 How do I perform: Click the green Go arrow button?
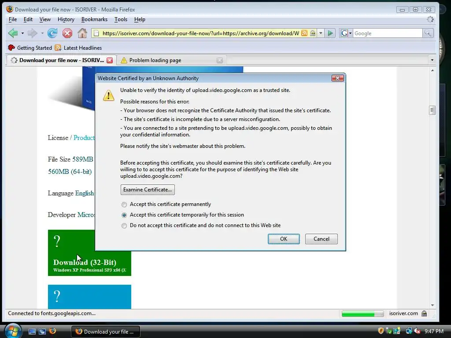coord(330,33)
